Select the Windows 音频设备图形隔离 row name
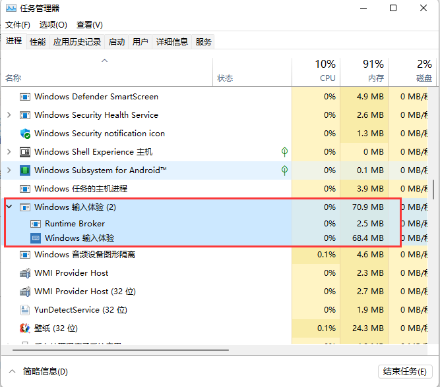The width and height of the screenshot is (440, 387). pyautogui.click(x=84, y=255)
